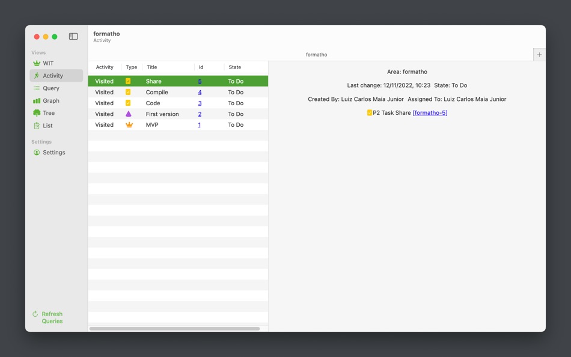Add a new tab with plus button

point(539,55)
